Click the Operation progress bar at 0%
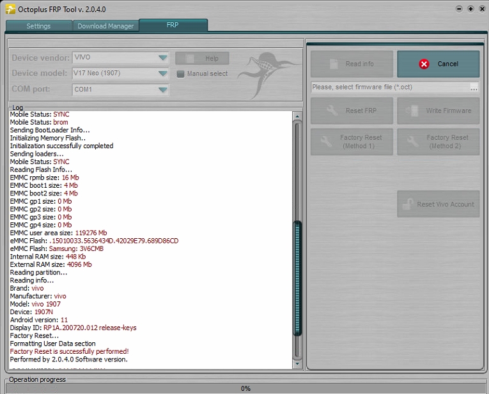Viewport: 489px width, 394px height. [x=245, y=388]
